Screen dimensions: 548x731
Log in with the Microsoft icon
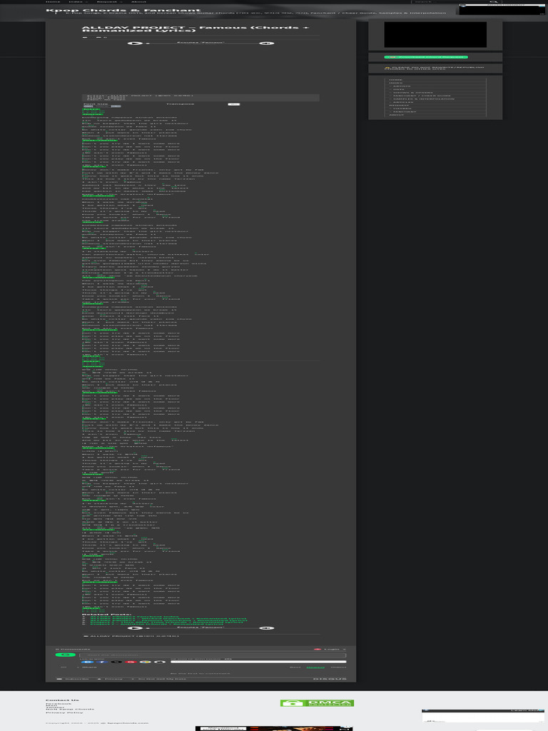coord(146,662)
